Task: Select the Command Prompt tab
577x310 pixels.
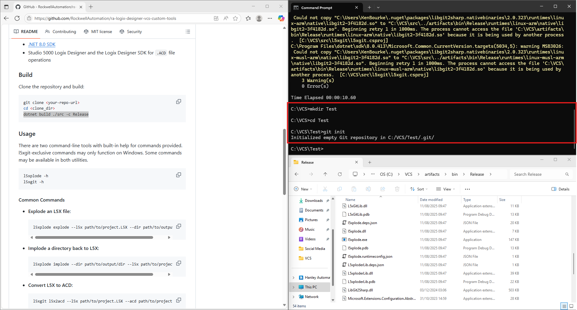Action: click(x=326, y=8)
